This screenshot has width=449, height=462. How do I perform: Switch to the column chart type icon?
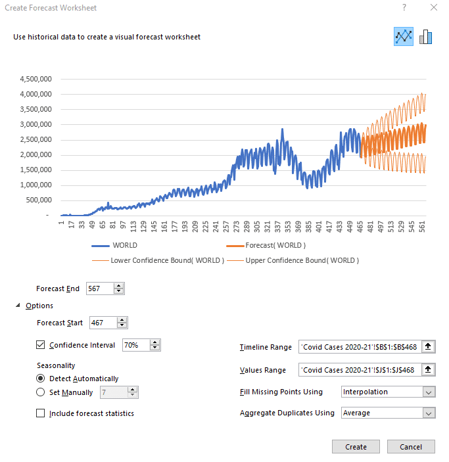click(x=426, y=37)
